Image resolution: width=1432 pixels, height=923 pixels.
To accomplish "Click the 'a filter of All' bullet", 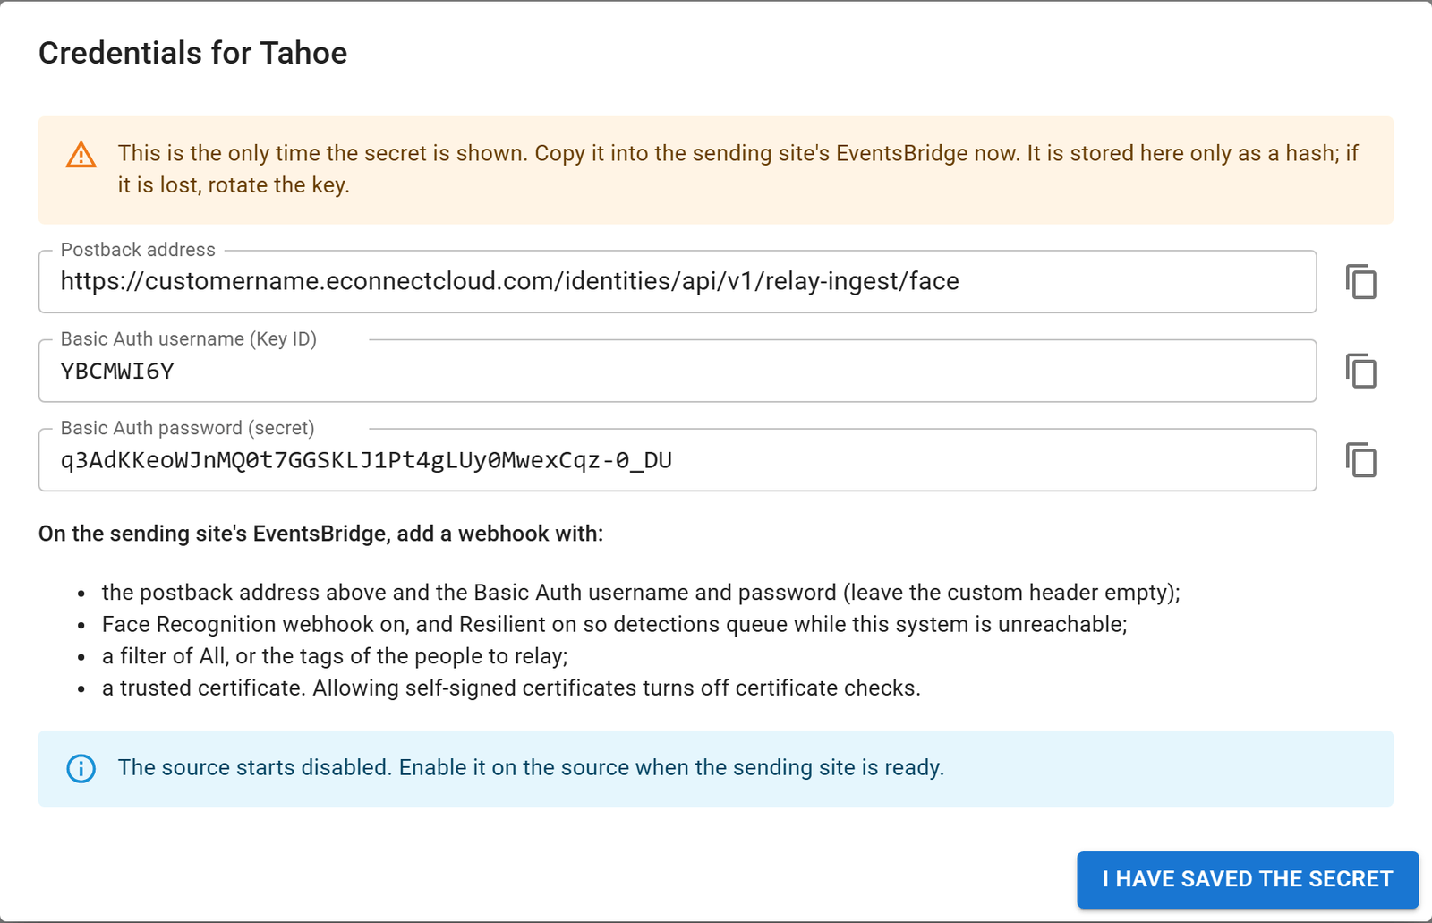I will (335, 656).
